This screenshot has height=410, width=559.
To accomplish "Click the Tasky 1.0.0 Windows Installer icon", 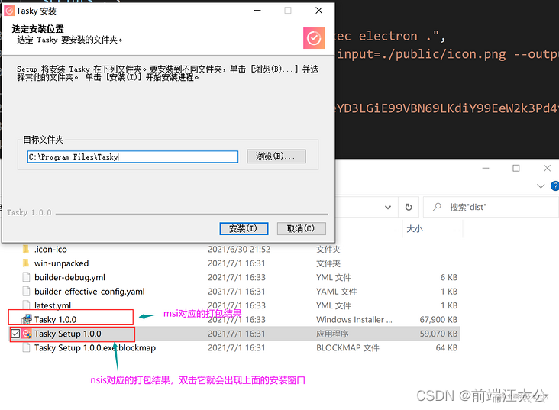I will pos(27,319).
